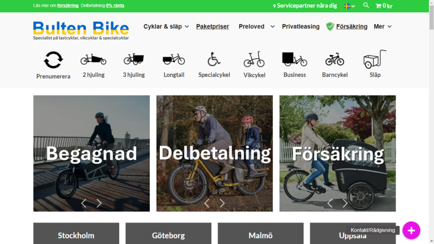Select the Släp trailer icon
Image resolution: width=434 pixels, height=244 pixels.
375,59
